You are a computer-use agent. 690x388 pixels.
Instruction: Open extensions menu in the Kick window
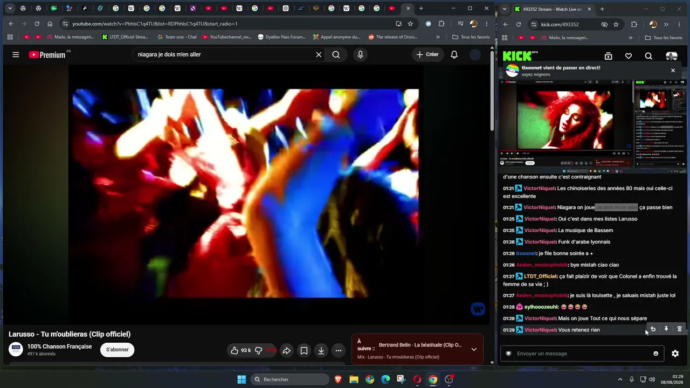tap(634, 24)
